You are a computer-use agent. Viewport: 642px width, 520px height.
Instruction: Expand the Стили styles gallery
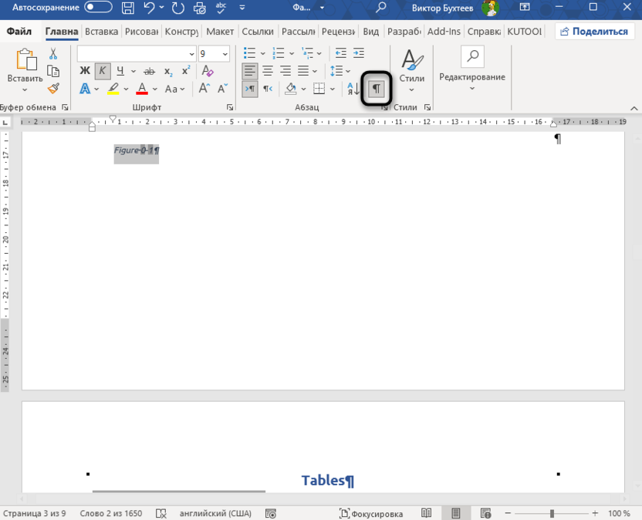pyautogui.click(x=412, y=68)
